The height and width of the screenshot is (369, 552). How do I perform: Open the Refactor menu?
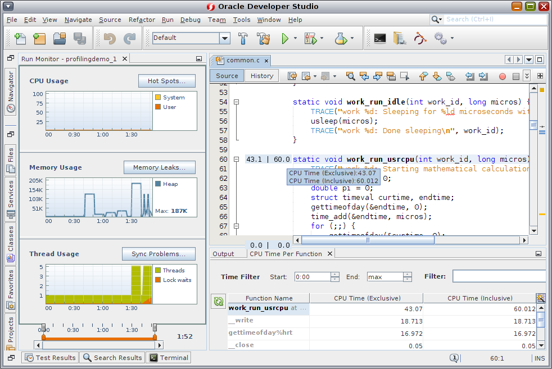point(142,20)
